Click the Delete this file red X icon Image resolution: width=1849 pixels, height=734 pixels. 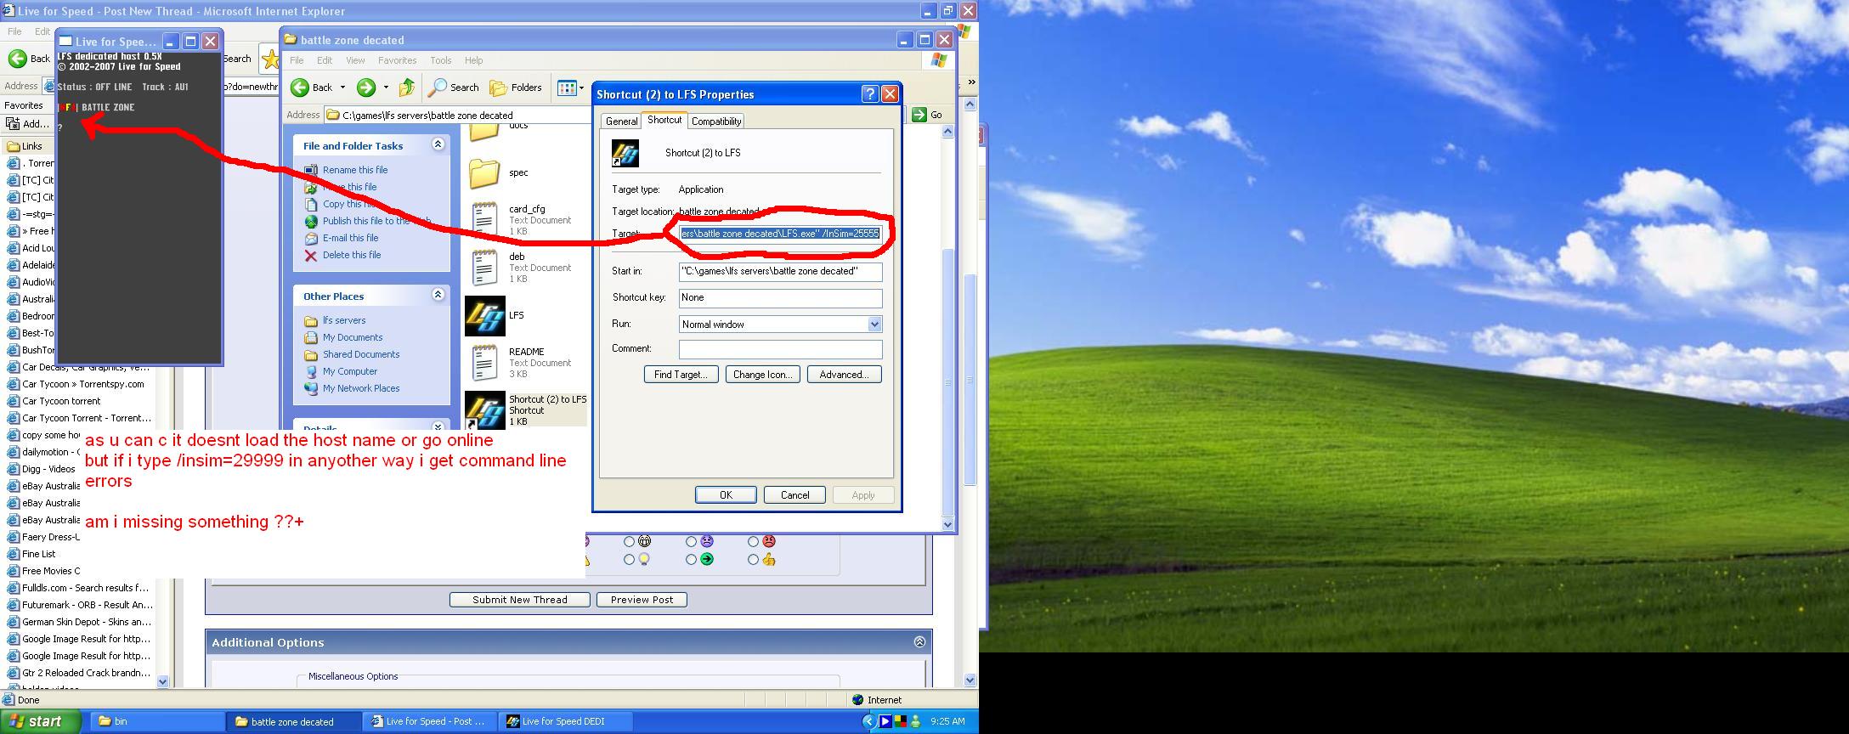point(311,256)
